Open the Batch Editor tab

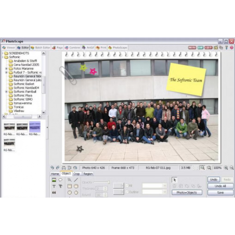41,47
